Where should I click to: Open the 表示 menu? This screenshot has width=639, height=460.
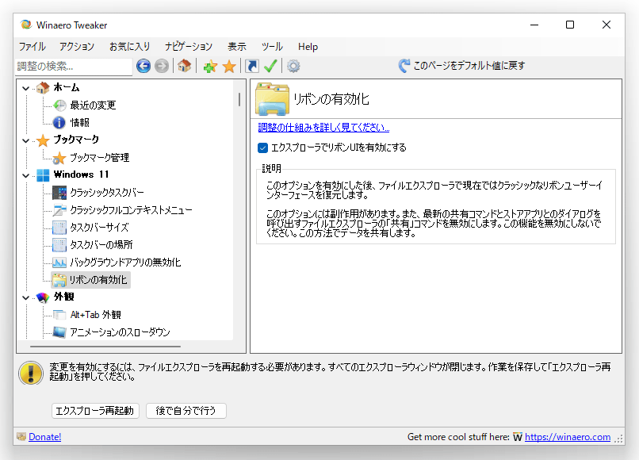point(237,47)
